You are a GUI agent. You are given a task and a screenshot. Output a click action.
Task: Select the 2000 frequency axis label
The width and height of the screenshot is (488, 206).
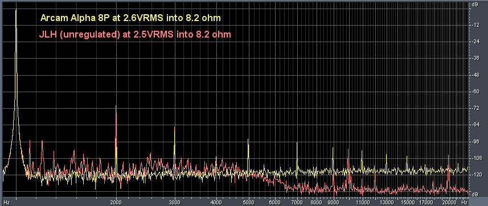pos(116,202)
